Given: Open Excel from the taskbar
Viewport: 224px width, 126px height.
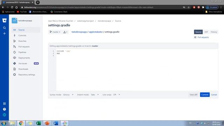Looking at the screenshot, I should click(38, 123).
